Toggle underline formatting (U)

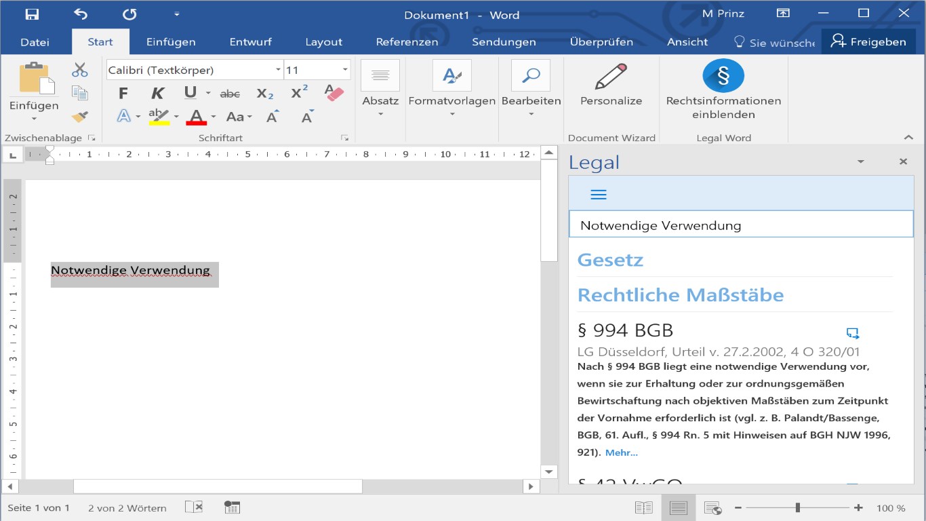190,93
